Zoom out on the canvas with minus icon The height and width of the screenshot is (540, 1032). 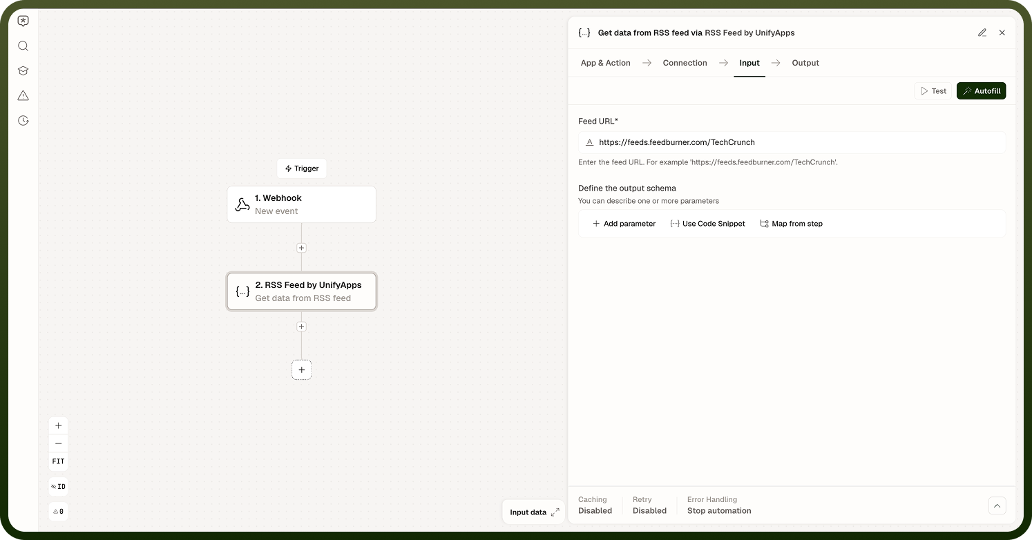click(x=59, y=443)
